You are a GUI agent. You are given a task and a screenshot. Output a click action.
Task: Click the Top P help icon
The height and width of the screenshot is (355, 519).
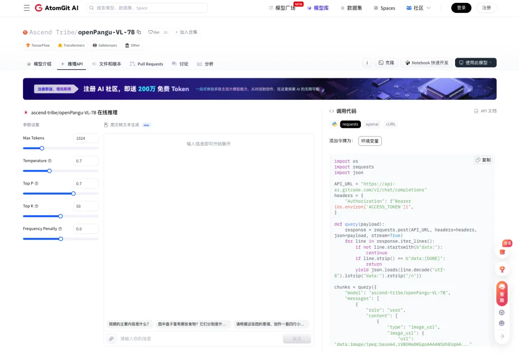[37, 184]
